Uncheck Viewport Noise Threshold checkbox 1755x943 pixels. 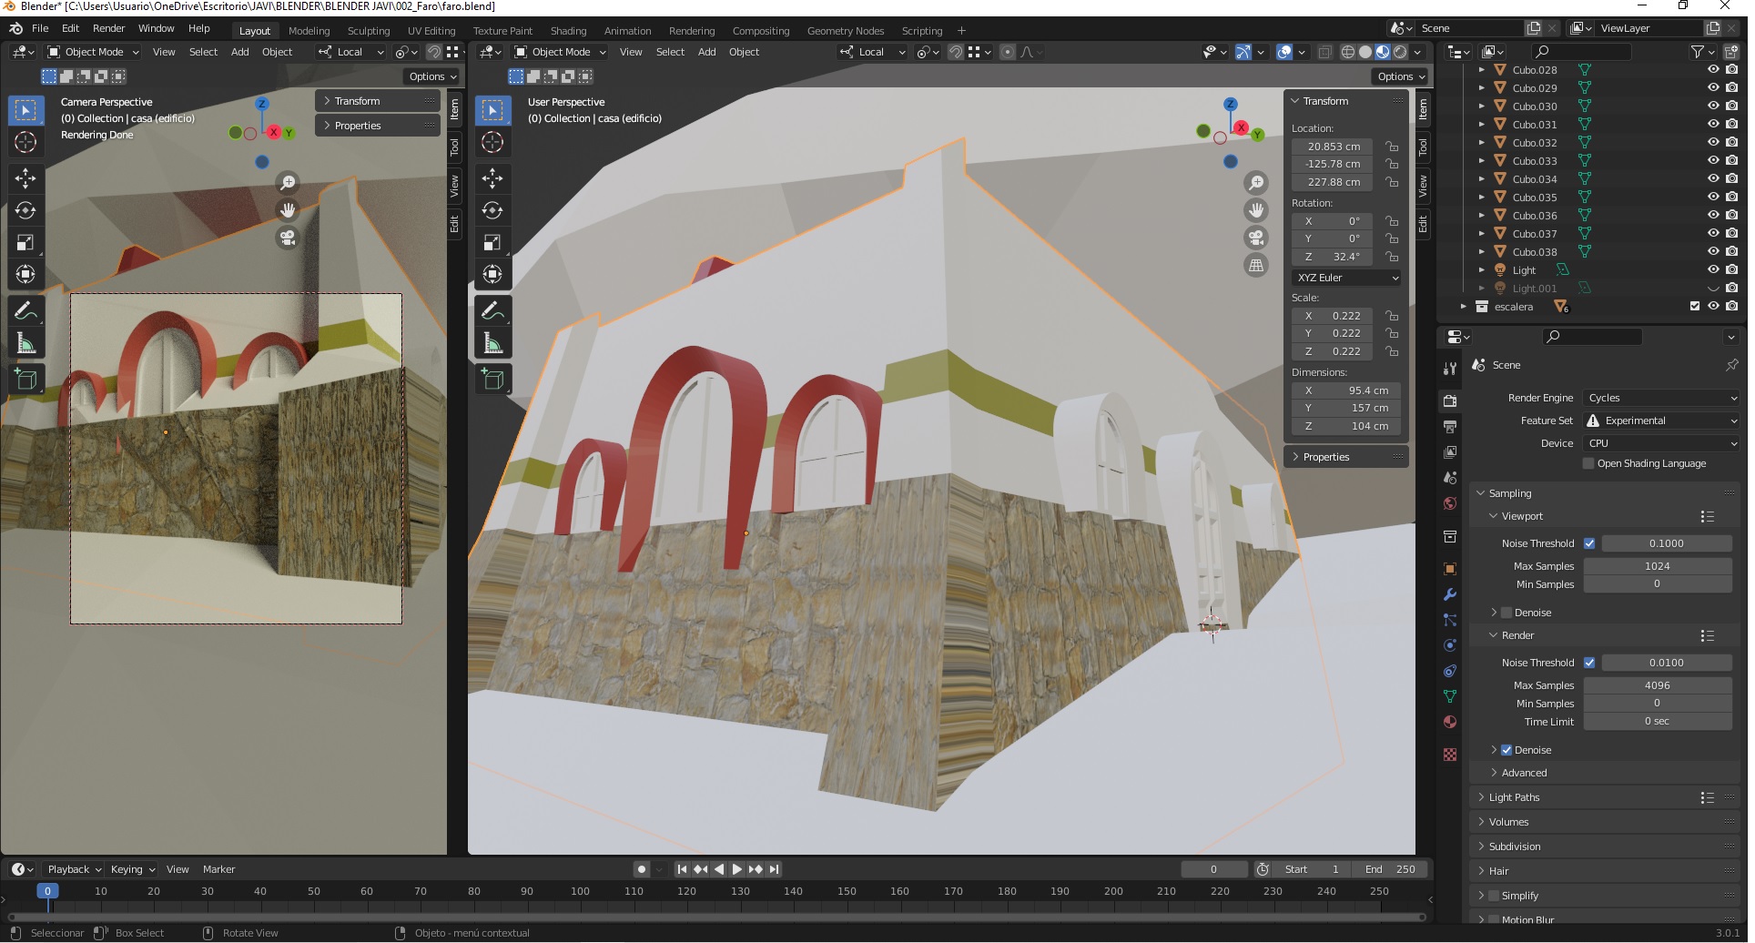(1589, 543)
